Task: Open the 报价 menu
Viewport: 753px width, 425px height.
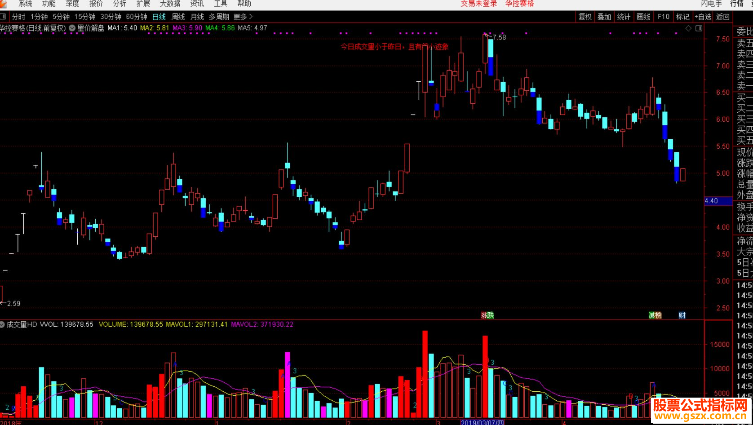Action: coord(96,4)
